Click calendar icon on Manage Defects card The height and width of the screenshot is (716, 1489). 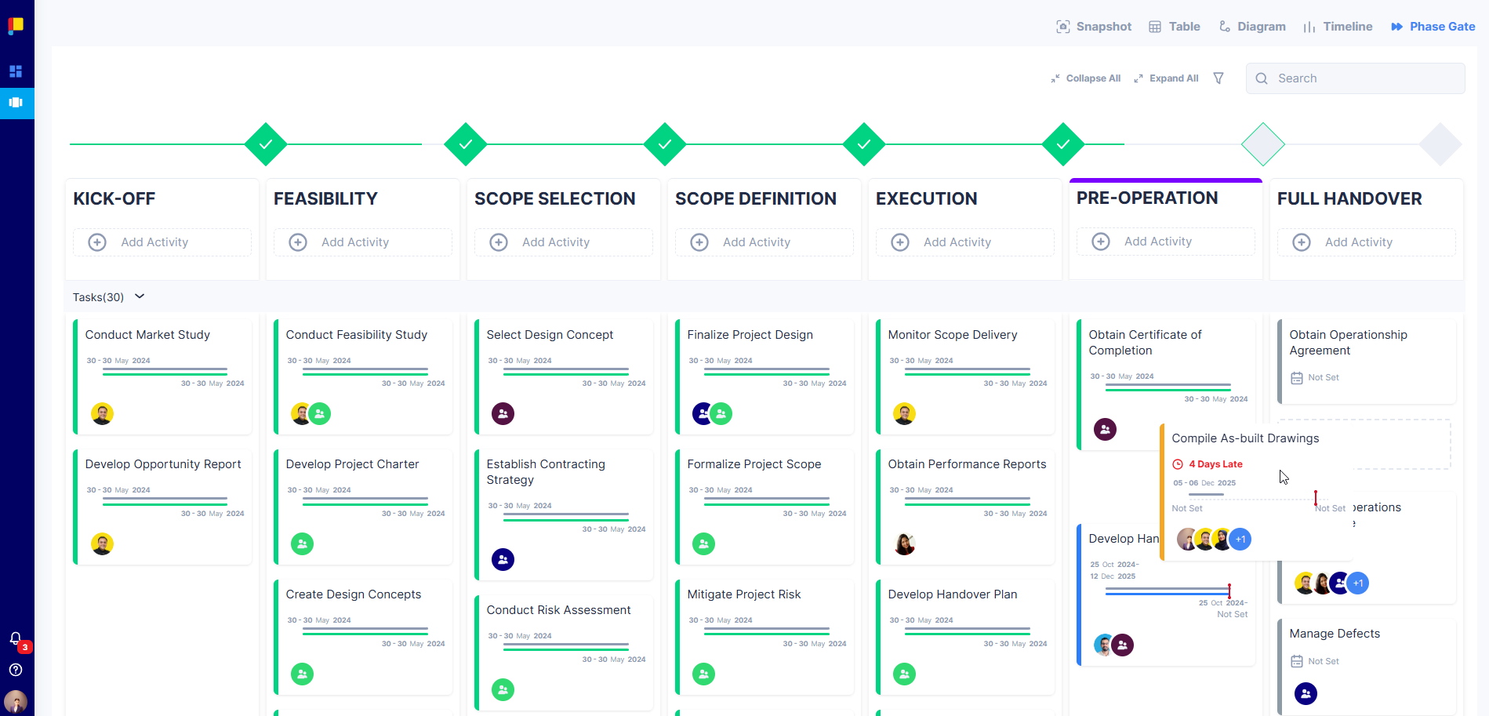point(1297,661)
